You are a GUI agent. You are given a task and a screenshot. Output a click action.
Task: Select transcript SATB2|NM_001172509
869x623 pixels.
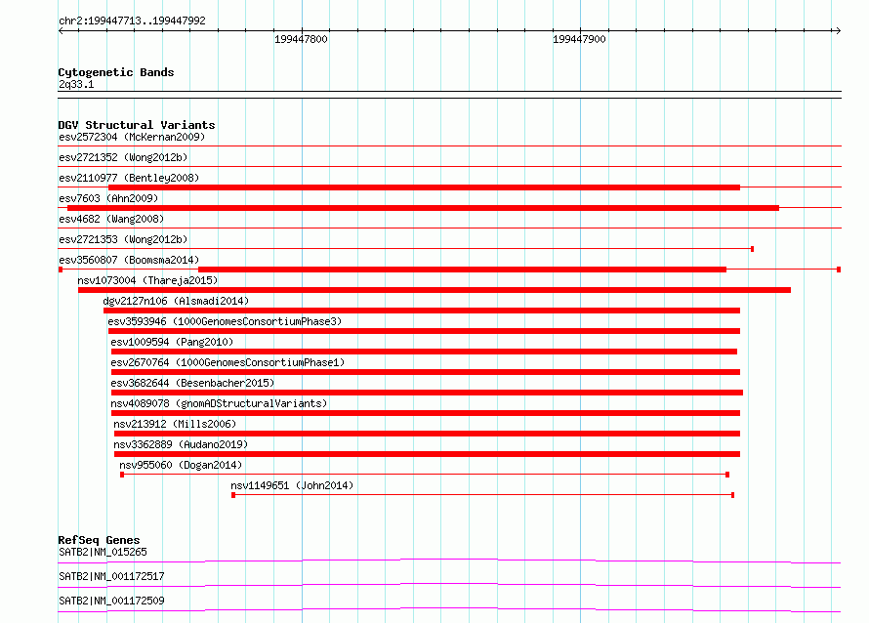point(111,601)
